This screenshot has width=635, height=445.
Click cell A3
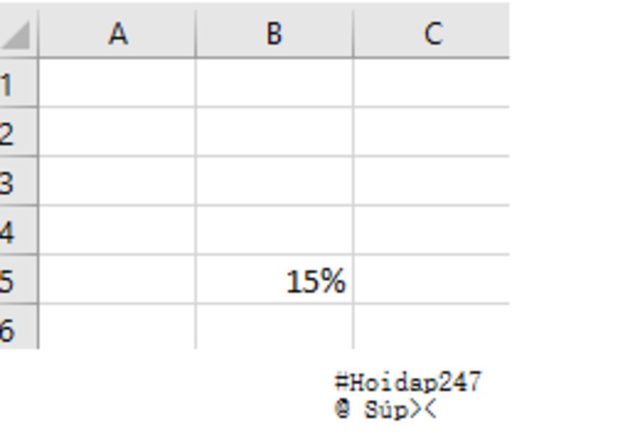click(117, 182)
